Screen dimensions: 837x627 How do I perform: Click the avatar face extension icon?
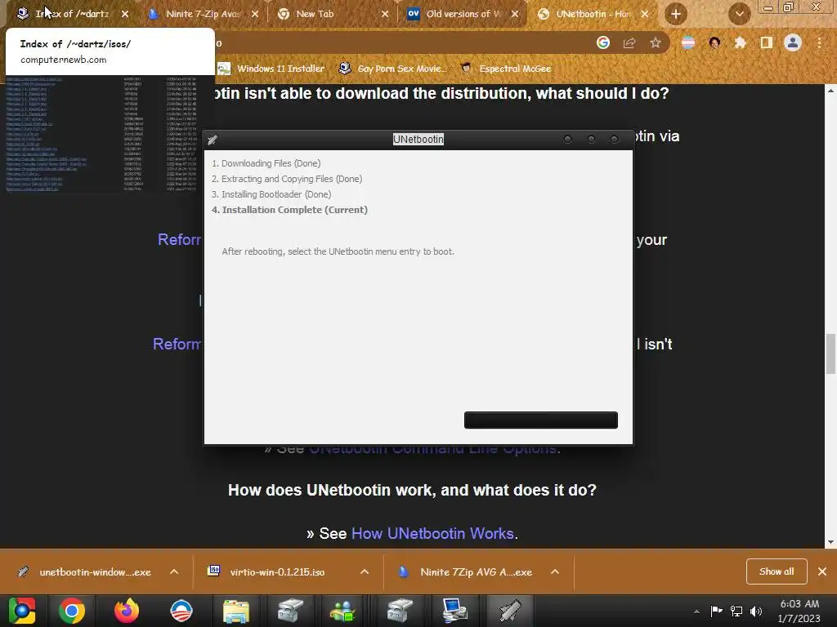(714, 42)
